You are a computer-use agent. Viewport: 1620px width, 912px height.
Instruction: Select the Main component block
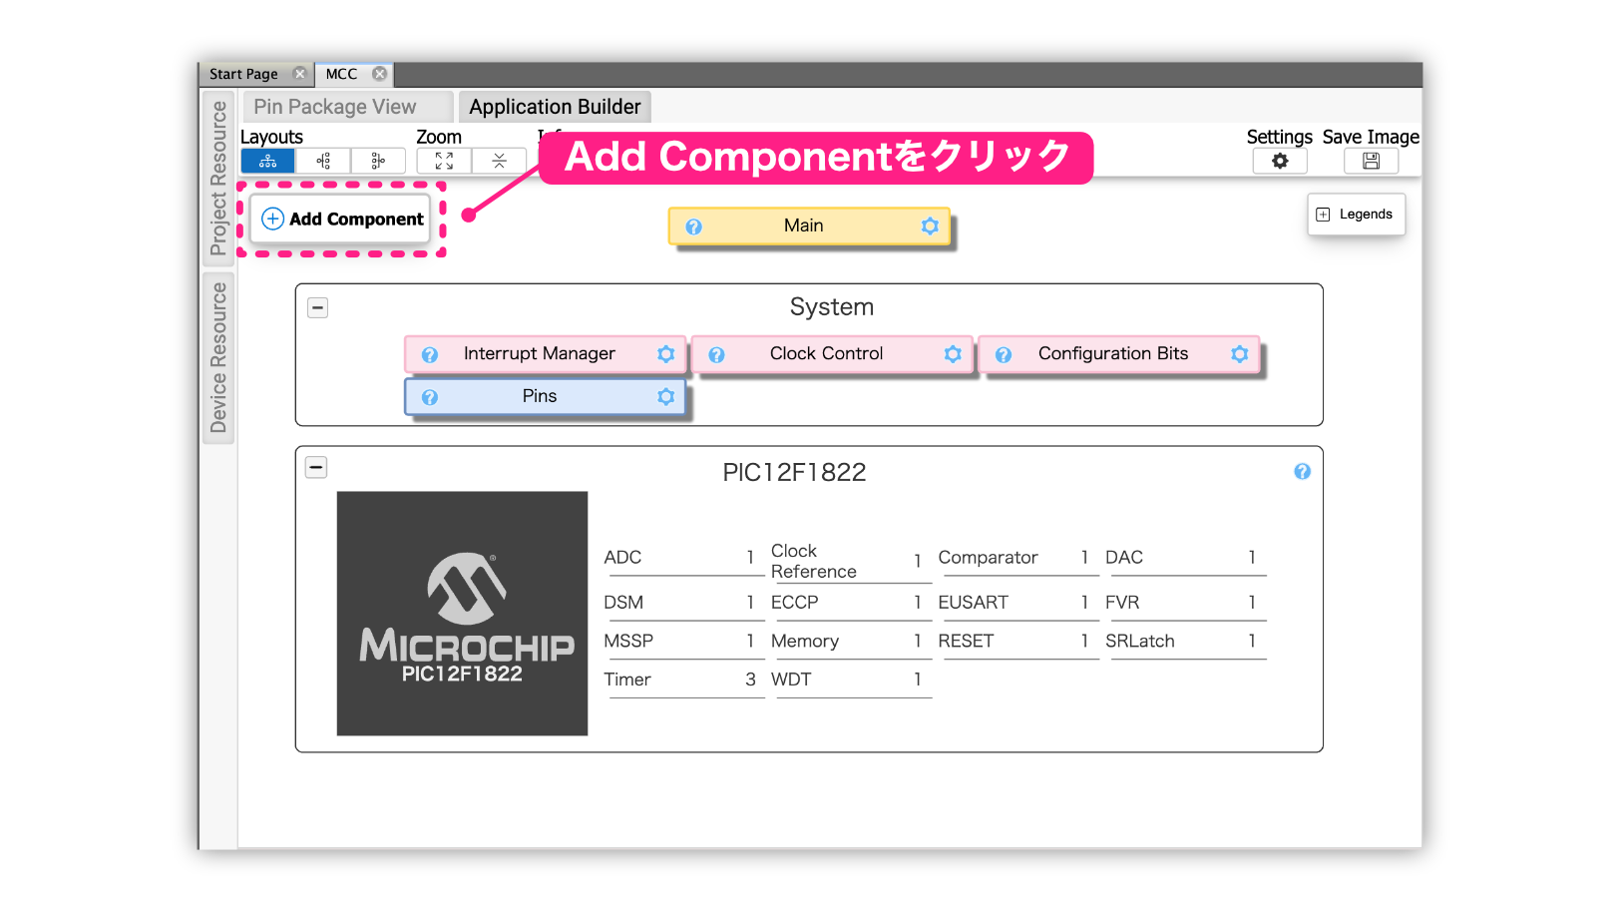809,227
